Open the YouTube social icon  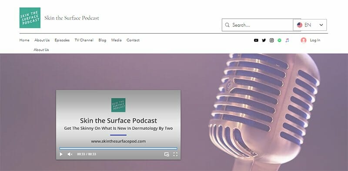[256, 40]
